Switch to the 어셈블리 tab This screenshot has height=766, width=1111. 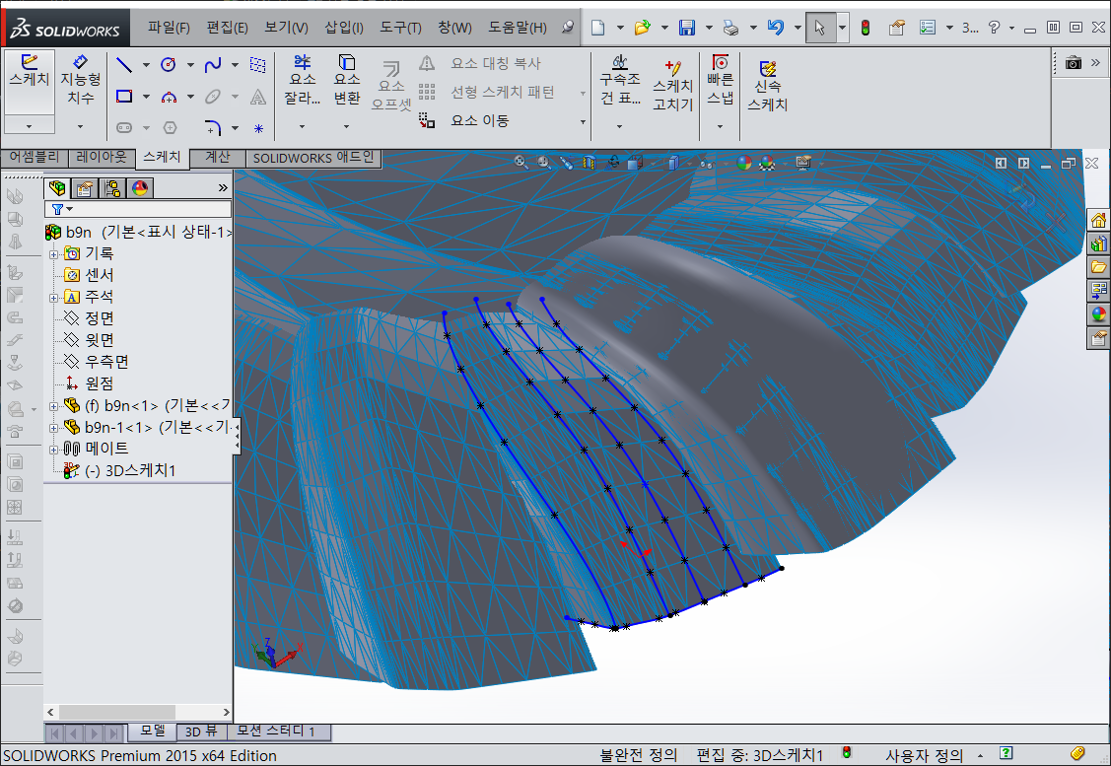coord(34,158)
